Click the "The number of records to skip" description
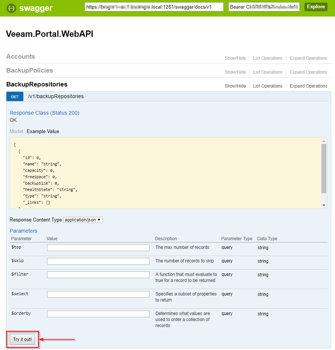The image size is (335, 350). (x=184, y=261)
